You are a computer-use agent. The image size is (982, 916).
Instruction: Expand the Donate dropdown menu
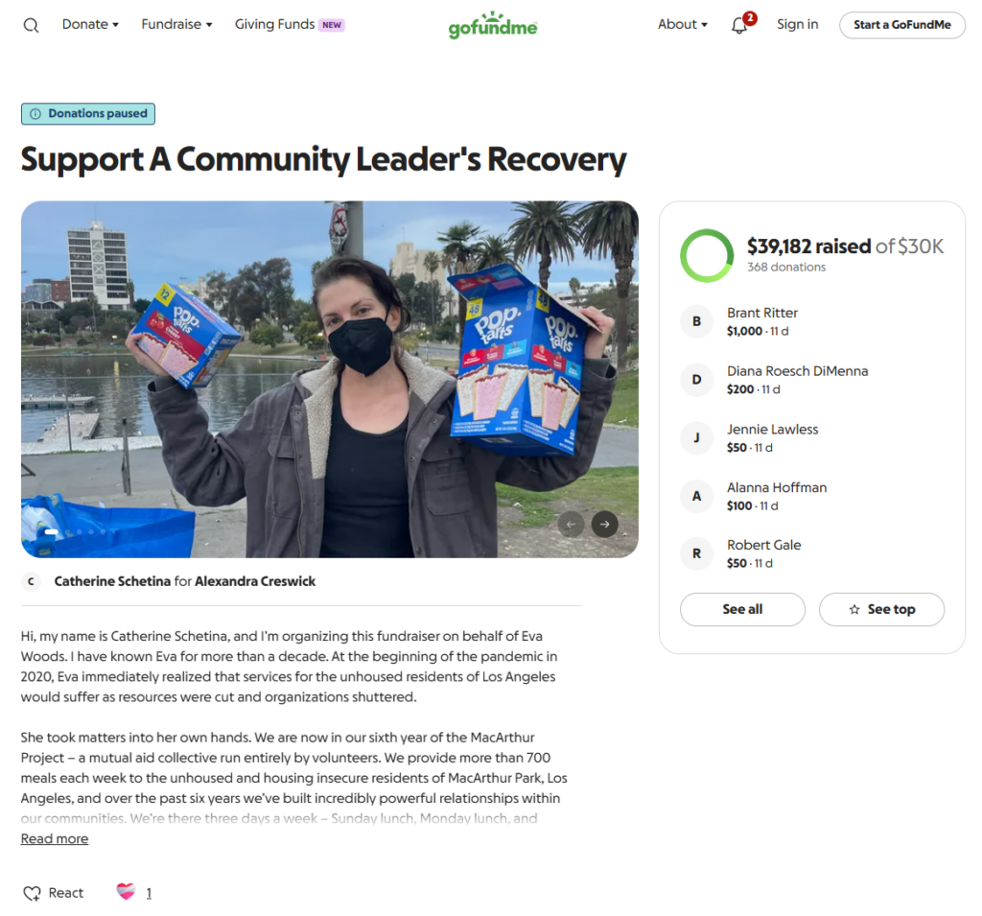click(x=90, y=24)
